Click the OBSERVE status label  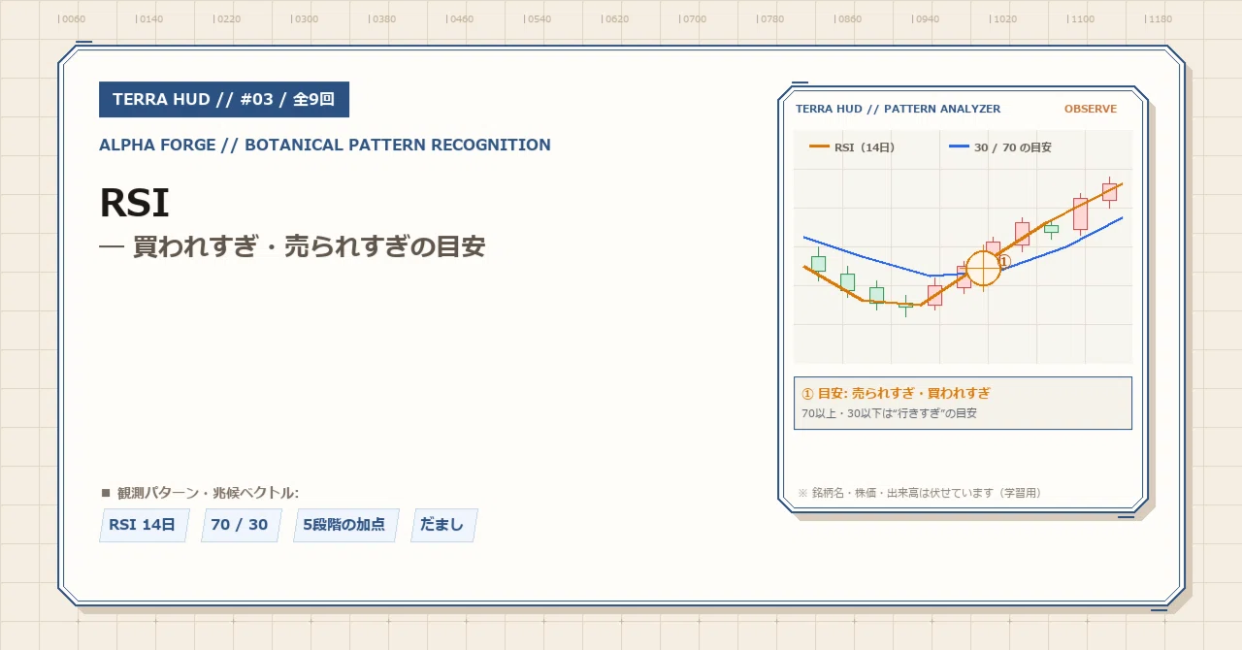[1091, 109]
